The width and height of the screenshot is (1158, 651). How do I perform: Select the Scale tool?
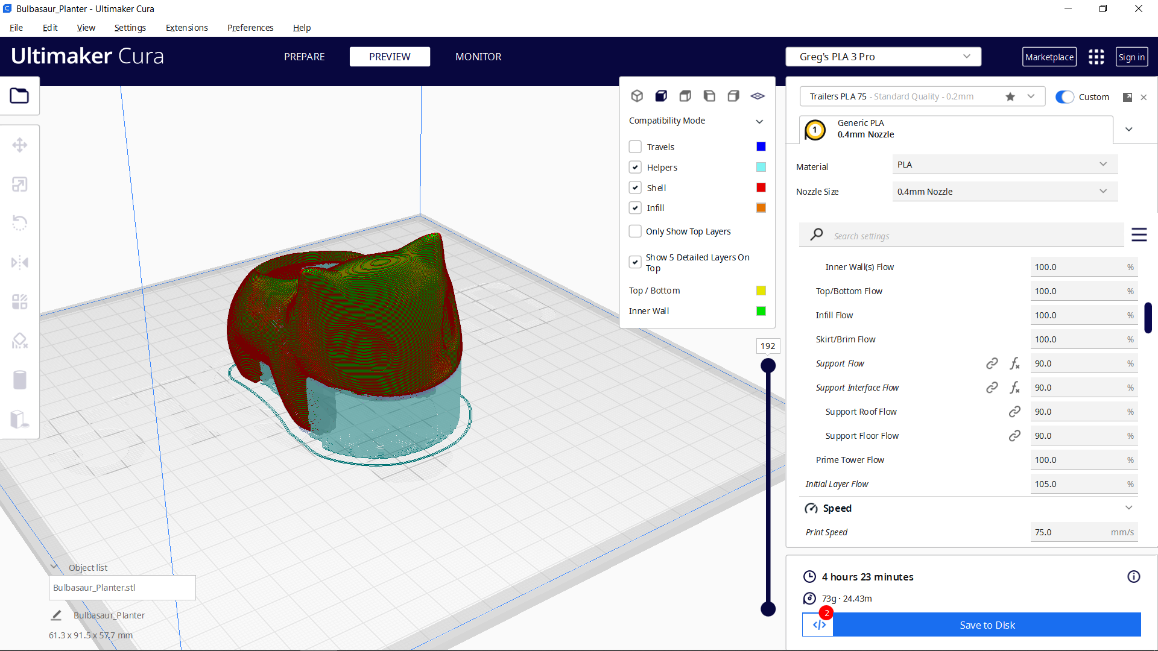click(20, 184)
